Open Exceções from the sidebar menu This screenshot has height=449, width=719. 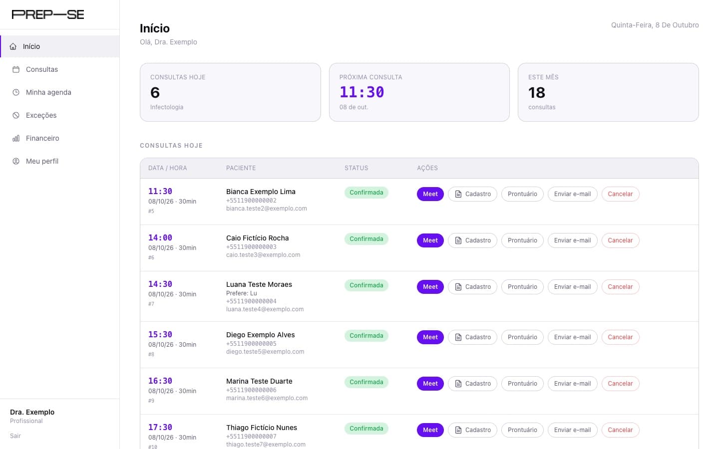pos(60,115)
